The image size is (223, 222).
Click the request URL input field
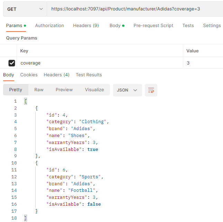(135, 9)
